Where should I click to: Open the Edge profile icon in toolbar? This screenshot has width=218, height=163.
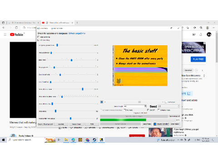pyautogui.click(x=208, y=28)
